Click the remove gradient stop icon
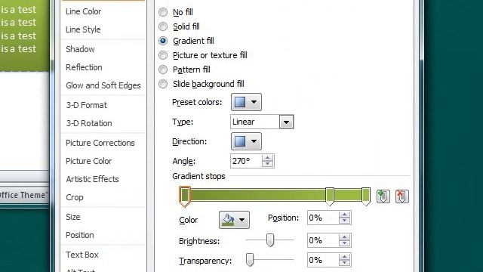483x272 pixels. 401,196
